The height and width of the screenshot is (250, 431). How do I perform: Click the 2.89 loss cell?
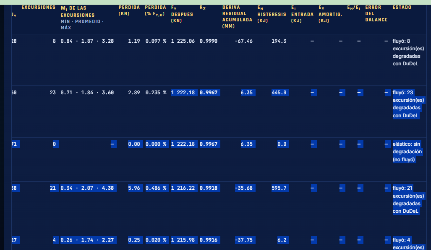(134, 93)
